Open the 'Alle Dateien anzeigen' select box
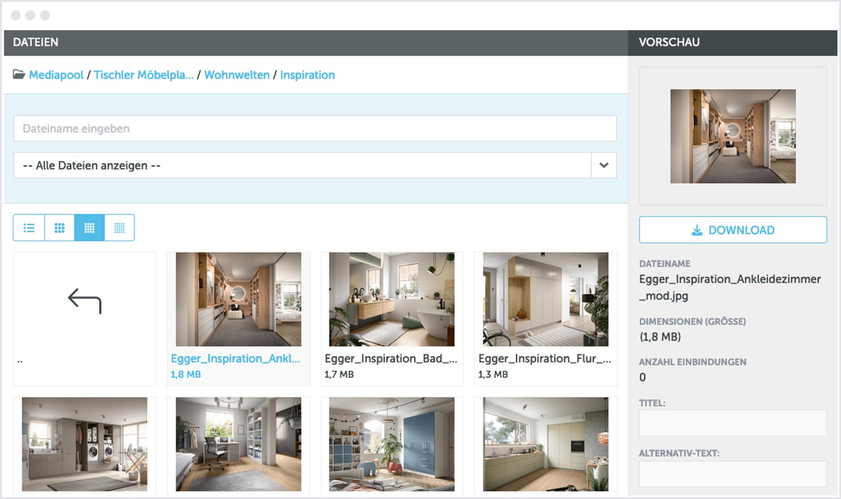This screenshot has height=499, width=841. [302, 166]
